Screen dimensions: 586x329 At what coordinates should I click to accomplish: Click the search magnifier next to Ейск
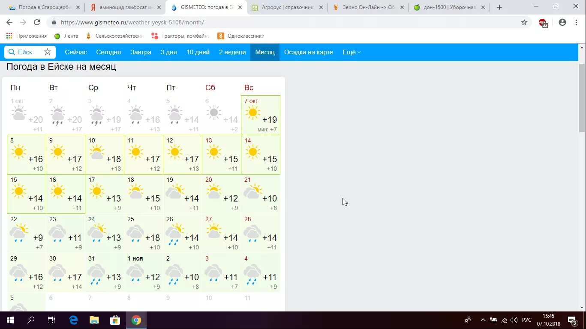pyautogui.click(x=12, y=52)
